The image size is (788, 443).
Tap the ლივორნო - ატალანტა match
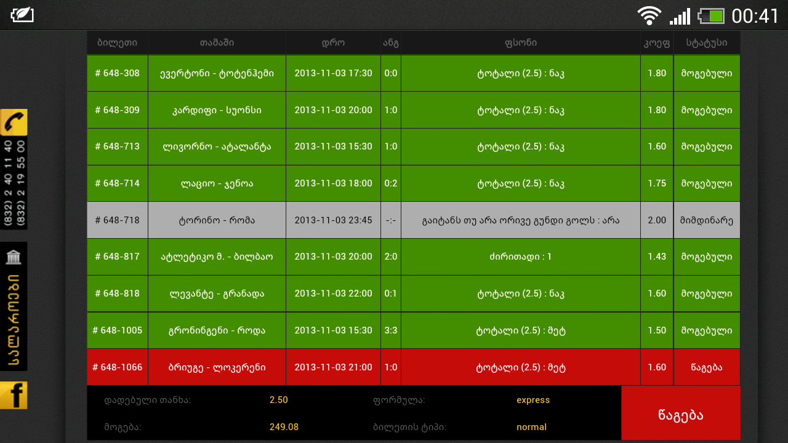pos(217,146)
